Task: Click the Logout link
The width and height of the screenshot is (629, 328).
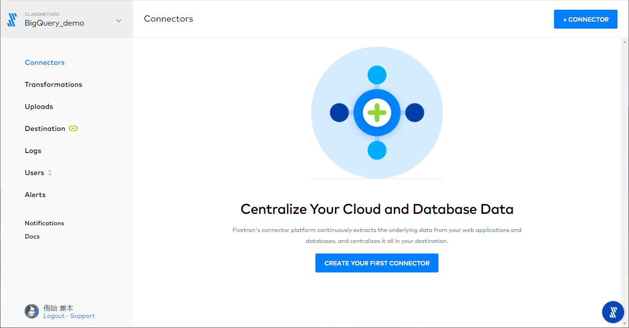Action: click(54, 316)
